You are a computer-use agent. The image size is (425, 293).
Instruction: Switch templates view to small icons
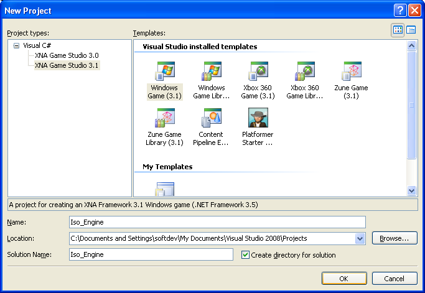click(411, 30)
